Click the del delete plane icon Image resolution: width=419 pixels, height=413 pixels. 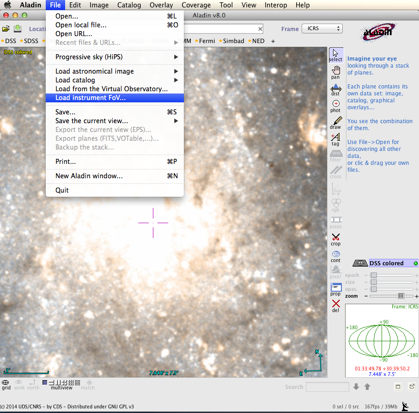(335, 305)
